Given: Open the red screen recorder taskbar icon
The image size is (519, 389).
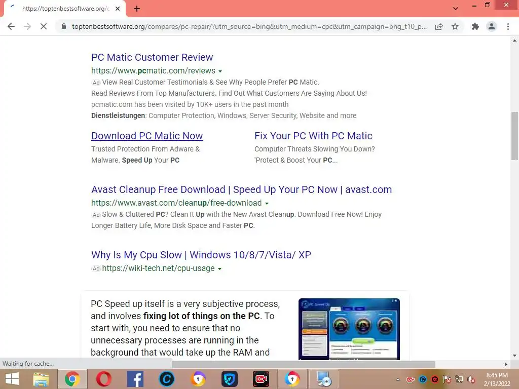Looking at the screenshot, I should [261, 379].
